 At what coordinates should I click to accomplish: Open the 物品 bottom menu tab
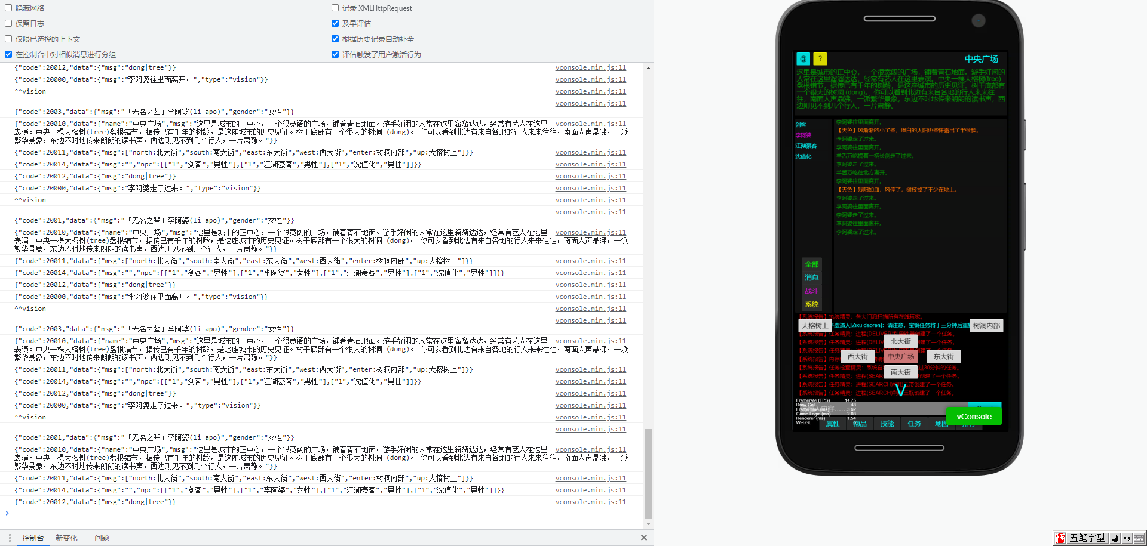point(860,424)
